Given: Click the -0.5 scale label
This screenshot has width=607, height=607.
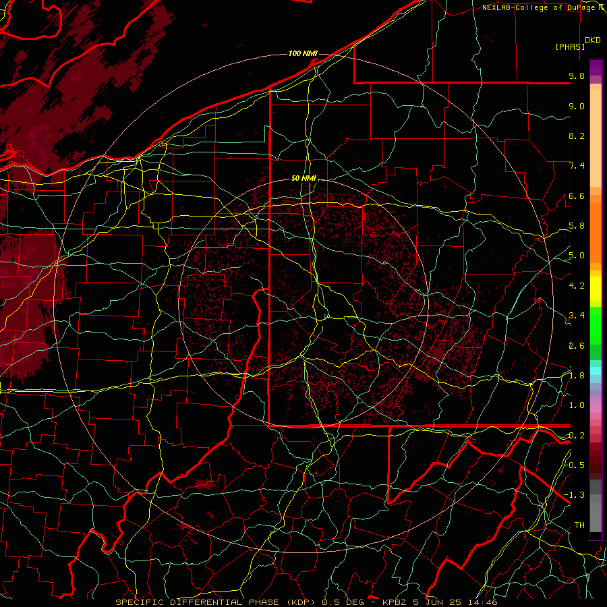Looking at the screenshot, I should click(574, 465).
